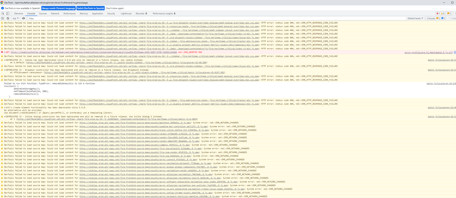Viewport: 456px width, 198px height.
Task: Expand the AJS's create element warning
Action: point(5,107)
